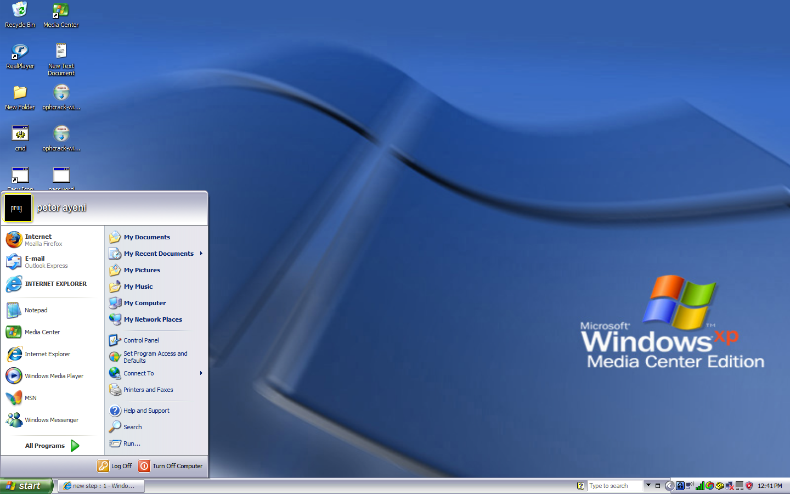Click the red security shield tray icon
This screenshot has width=790, height=494.
pyautogui.click(x=749, y=486)
